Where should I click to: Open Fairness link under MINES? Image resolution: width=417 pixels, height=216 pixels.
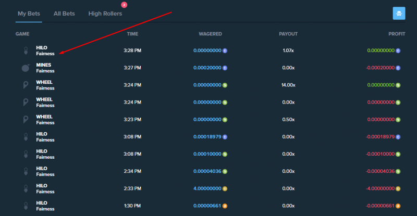pyautogui.click(x=45, y=71)
